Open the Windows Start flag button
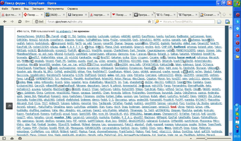Screen dimensions: 241x141 coord(238,4)
